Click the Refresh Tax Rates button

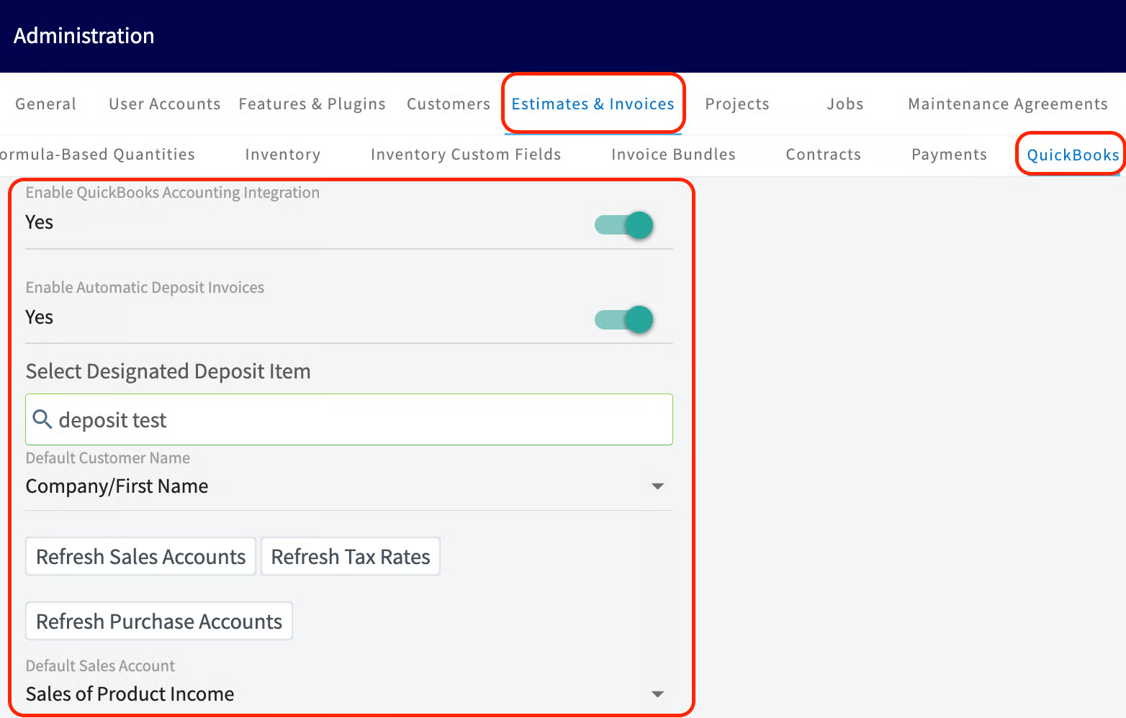351,556
